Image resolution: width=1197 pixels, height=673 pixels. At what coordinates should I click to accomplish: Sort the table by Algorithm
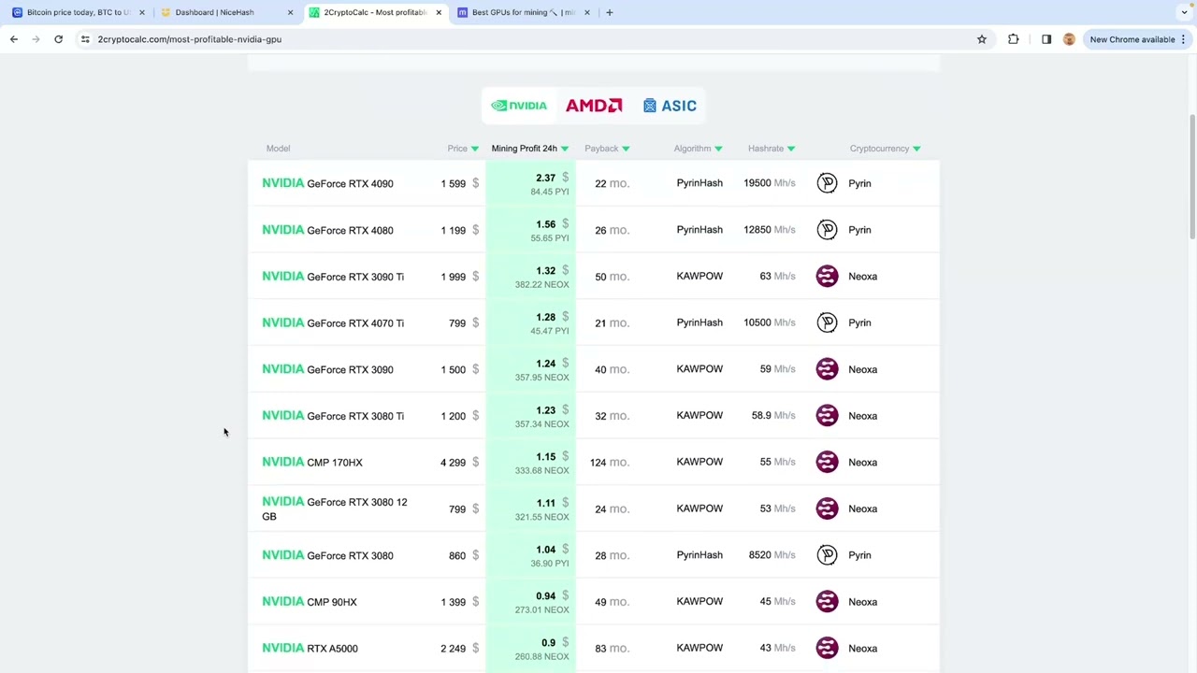coord(698,149)
